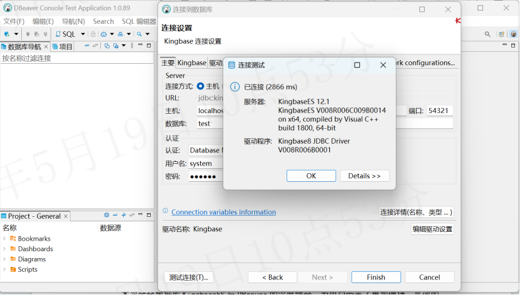The height and width of the screenshot is (295, 520).
Task: Expand the Dashboards tree node
Action: click(4, 249)
